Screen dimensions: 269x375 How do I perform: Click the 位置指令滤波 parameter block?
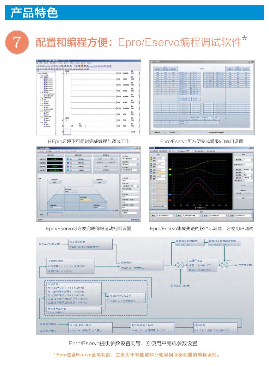pos(70,266)
